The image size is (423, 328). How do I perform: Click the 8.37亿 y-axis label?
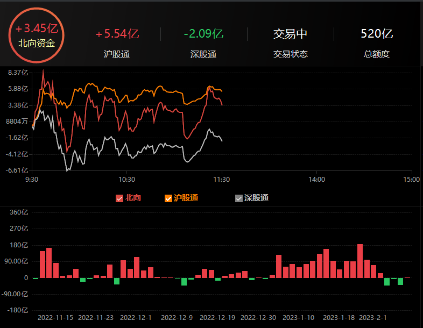(17, 73)
